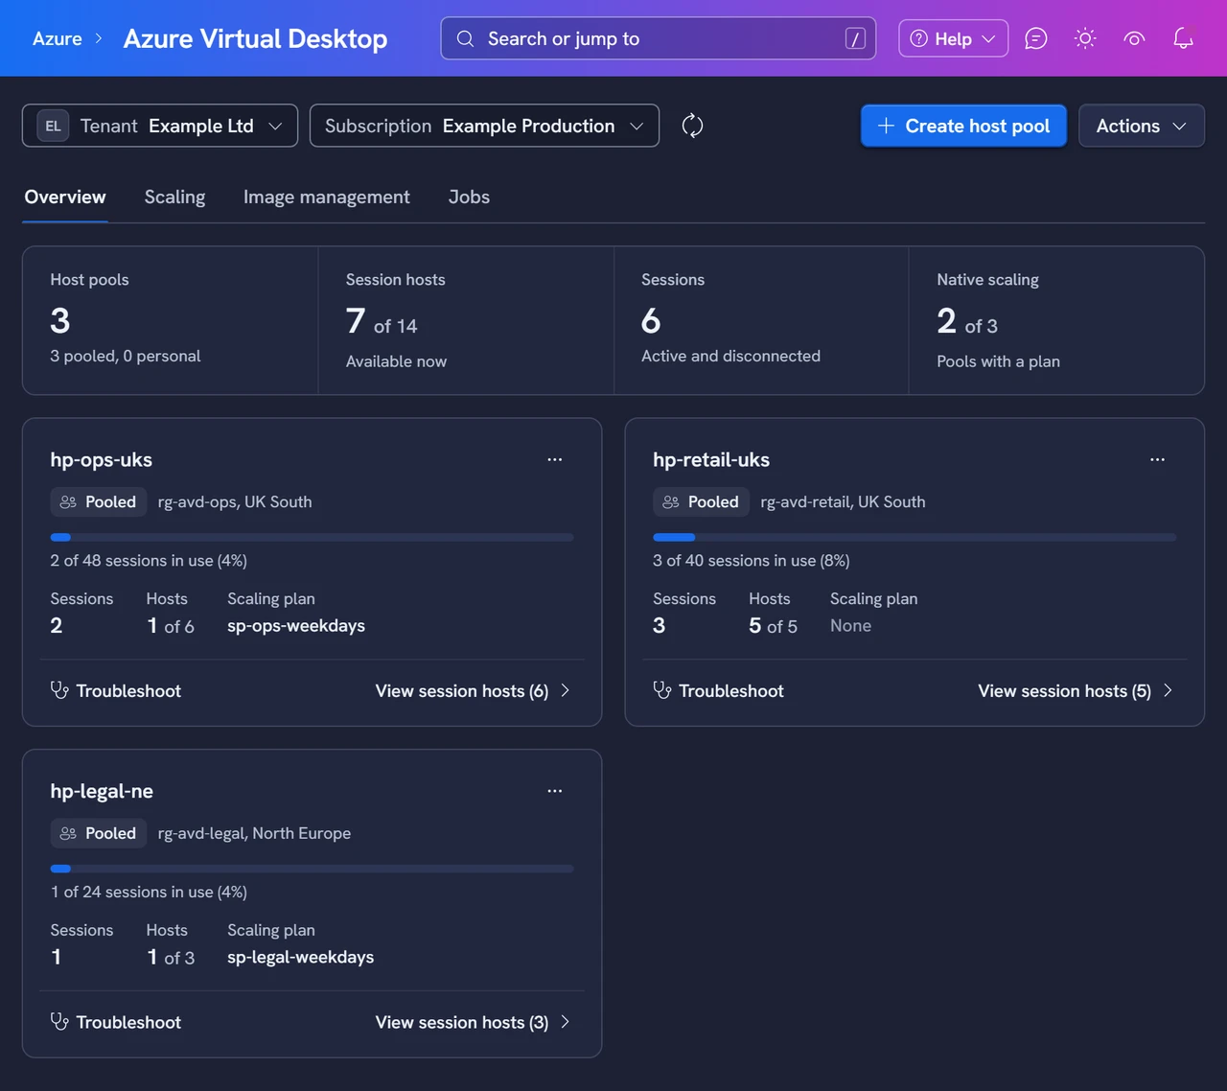Click hosts value '1 of 6'
Image resolution: width=1227 pixels, height=1091 pixels.
171,625
